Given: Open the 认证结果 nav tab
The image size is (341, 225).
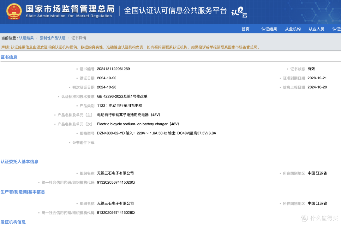Looking at the screenshot, I should [269, 29].
